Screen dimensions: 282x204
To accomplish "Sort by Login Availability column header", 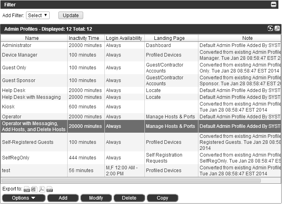I will tap(124, 38).
